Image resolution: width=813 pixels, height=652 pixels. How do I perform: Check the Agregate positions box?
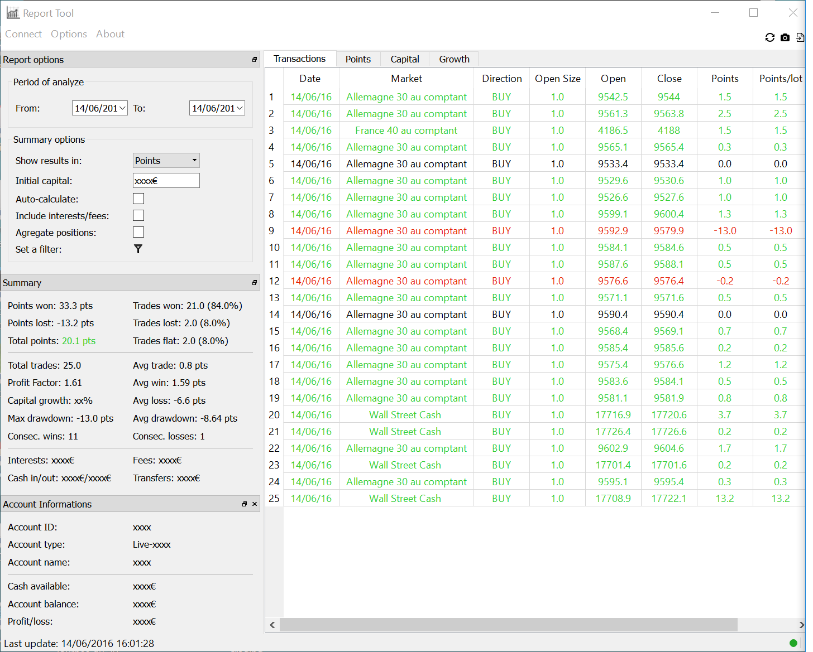[x=138, y=232]
